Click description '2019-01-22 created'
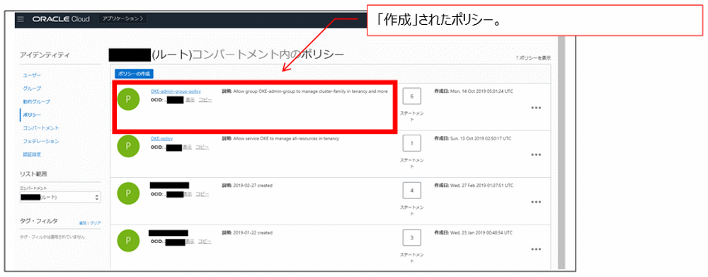 [253, 232]
